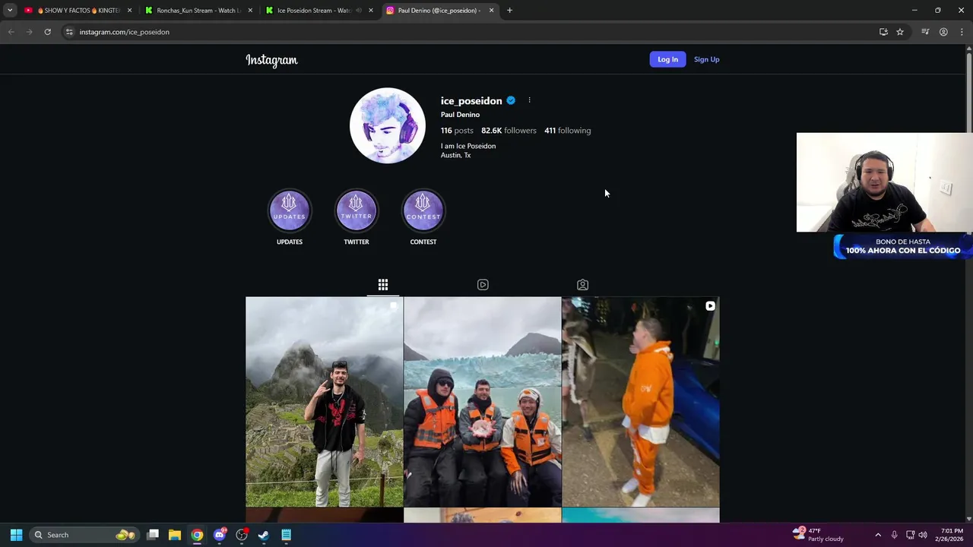Expand the tab search dropdown
973x547 pixels.
coord(10,11)
